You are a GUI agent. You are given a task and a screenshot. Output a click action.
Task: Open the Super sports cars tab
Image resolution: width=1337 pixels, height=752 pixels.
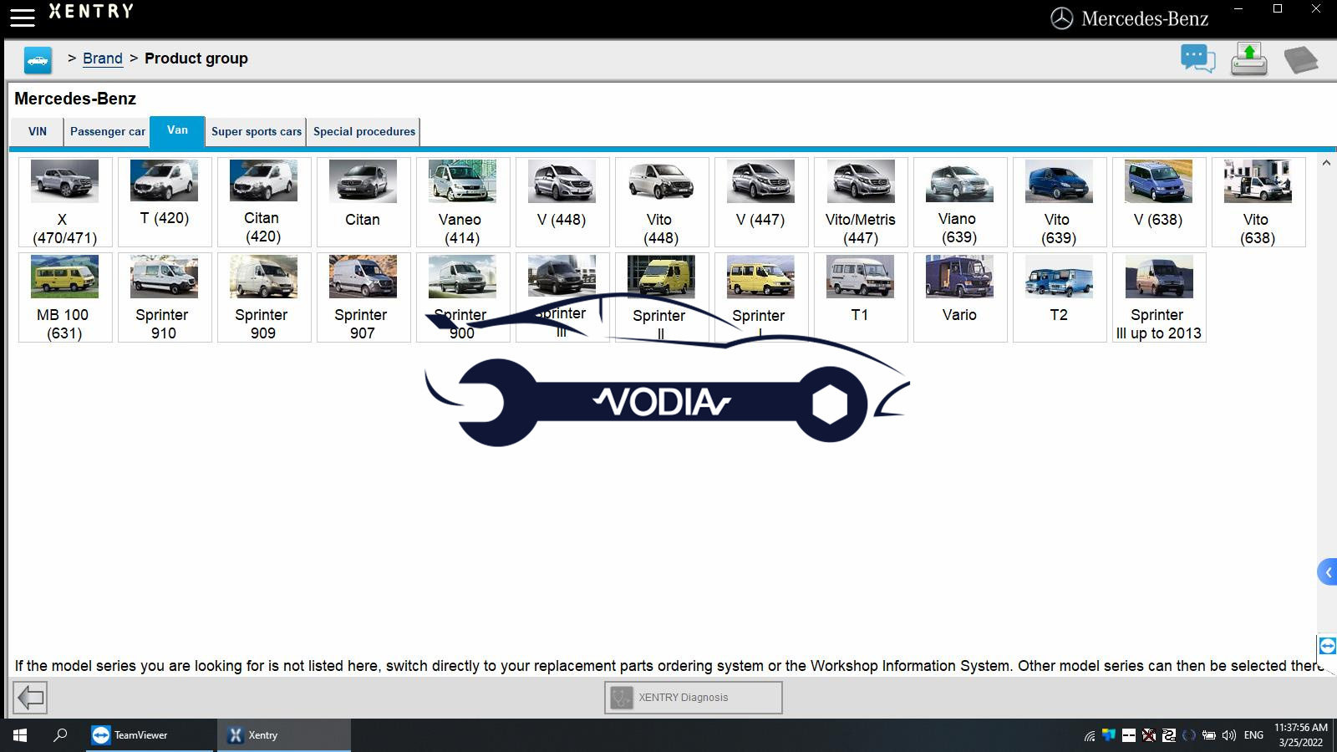pyautogui.click(x=257, y=132)
